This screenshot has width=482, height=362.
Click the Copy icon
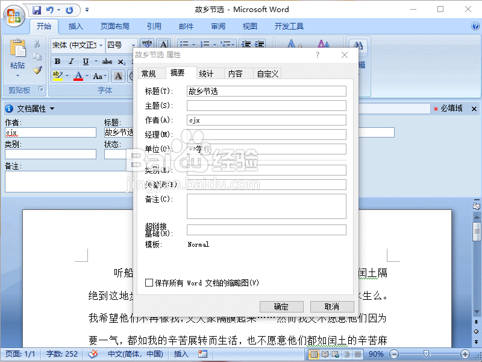pos(37,57)
